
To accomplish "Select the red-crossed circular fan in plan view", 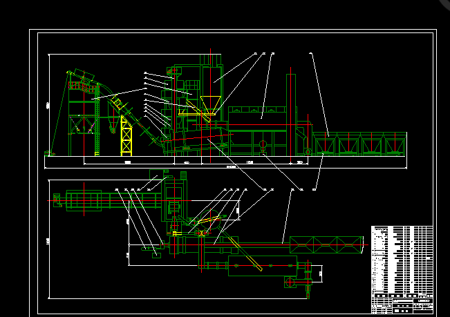I will 290,282.
